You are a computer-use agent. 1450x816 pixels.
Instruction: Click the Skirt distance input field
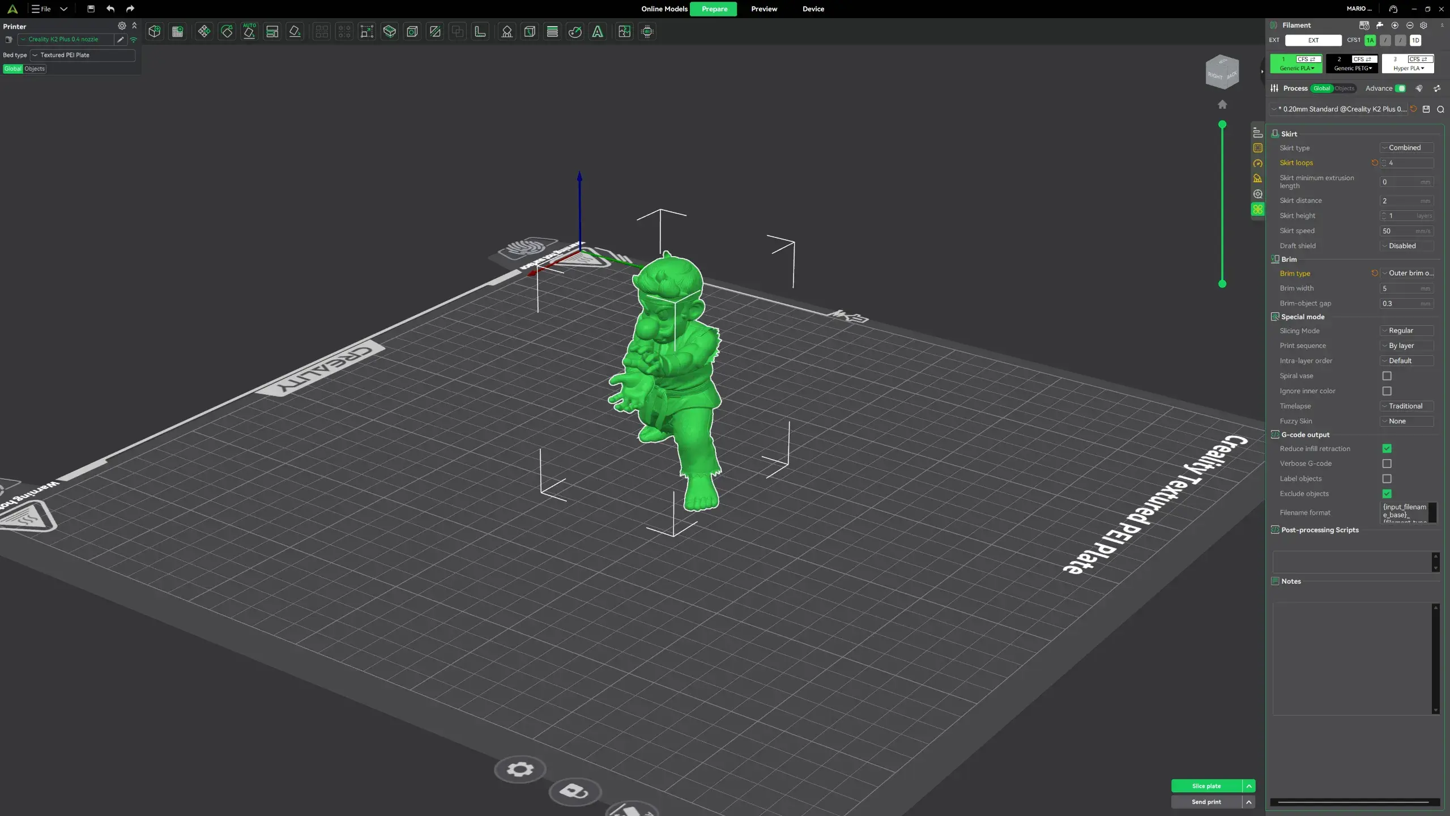coord(1407,201)
